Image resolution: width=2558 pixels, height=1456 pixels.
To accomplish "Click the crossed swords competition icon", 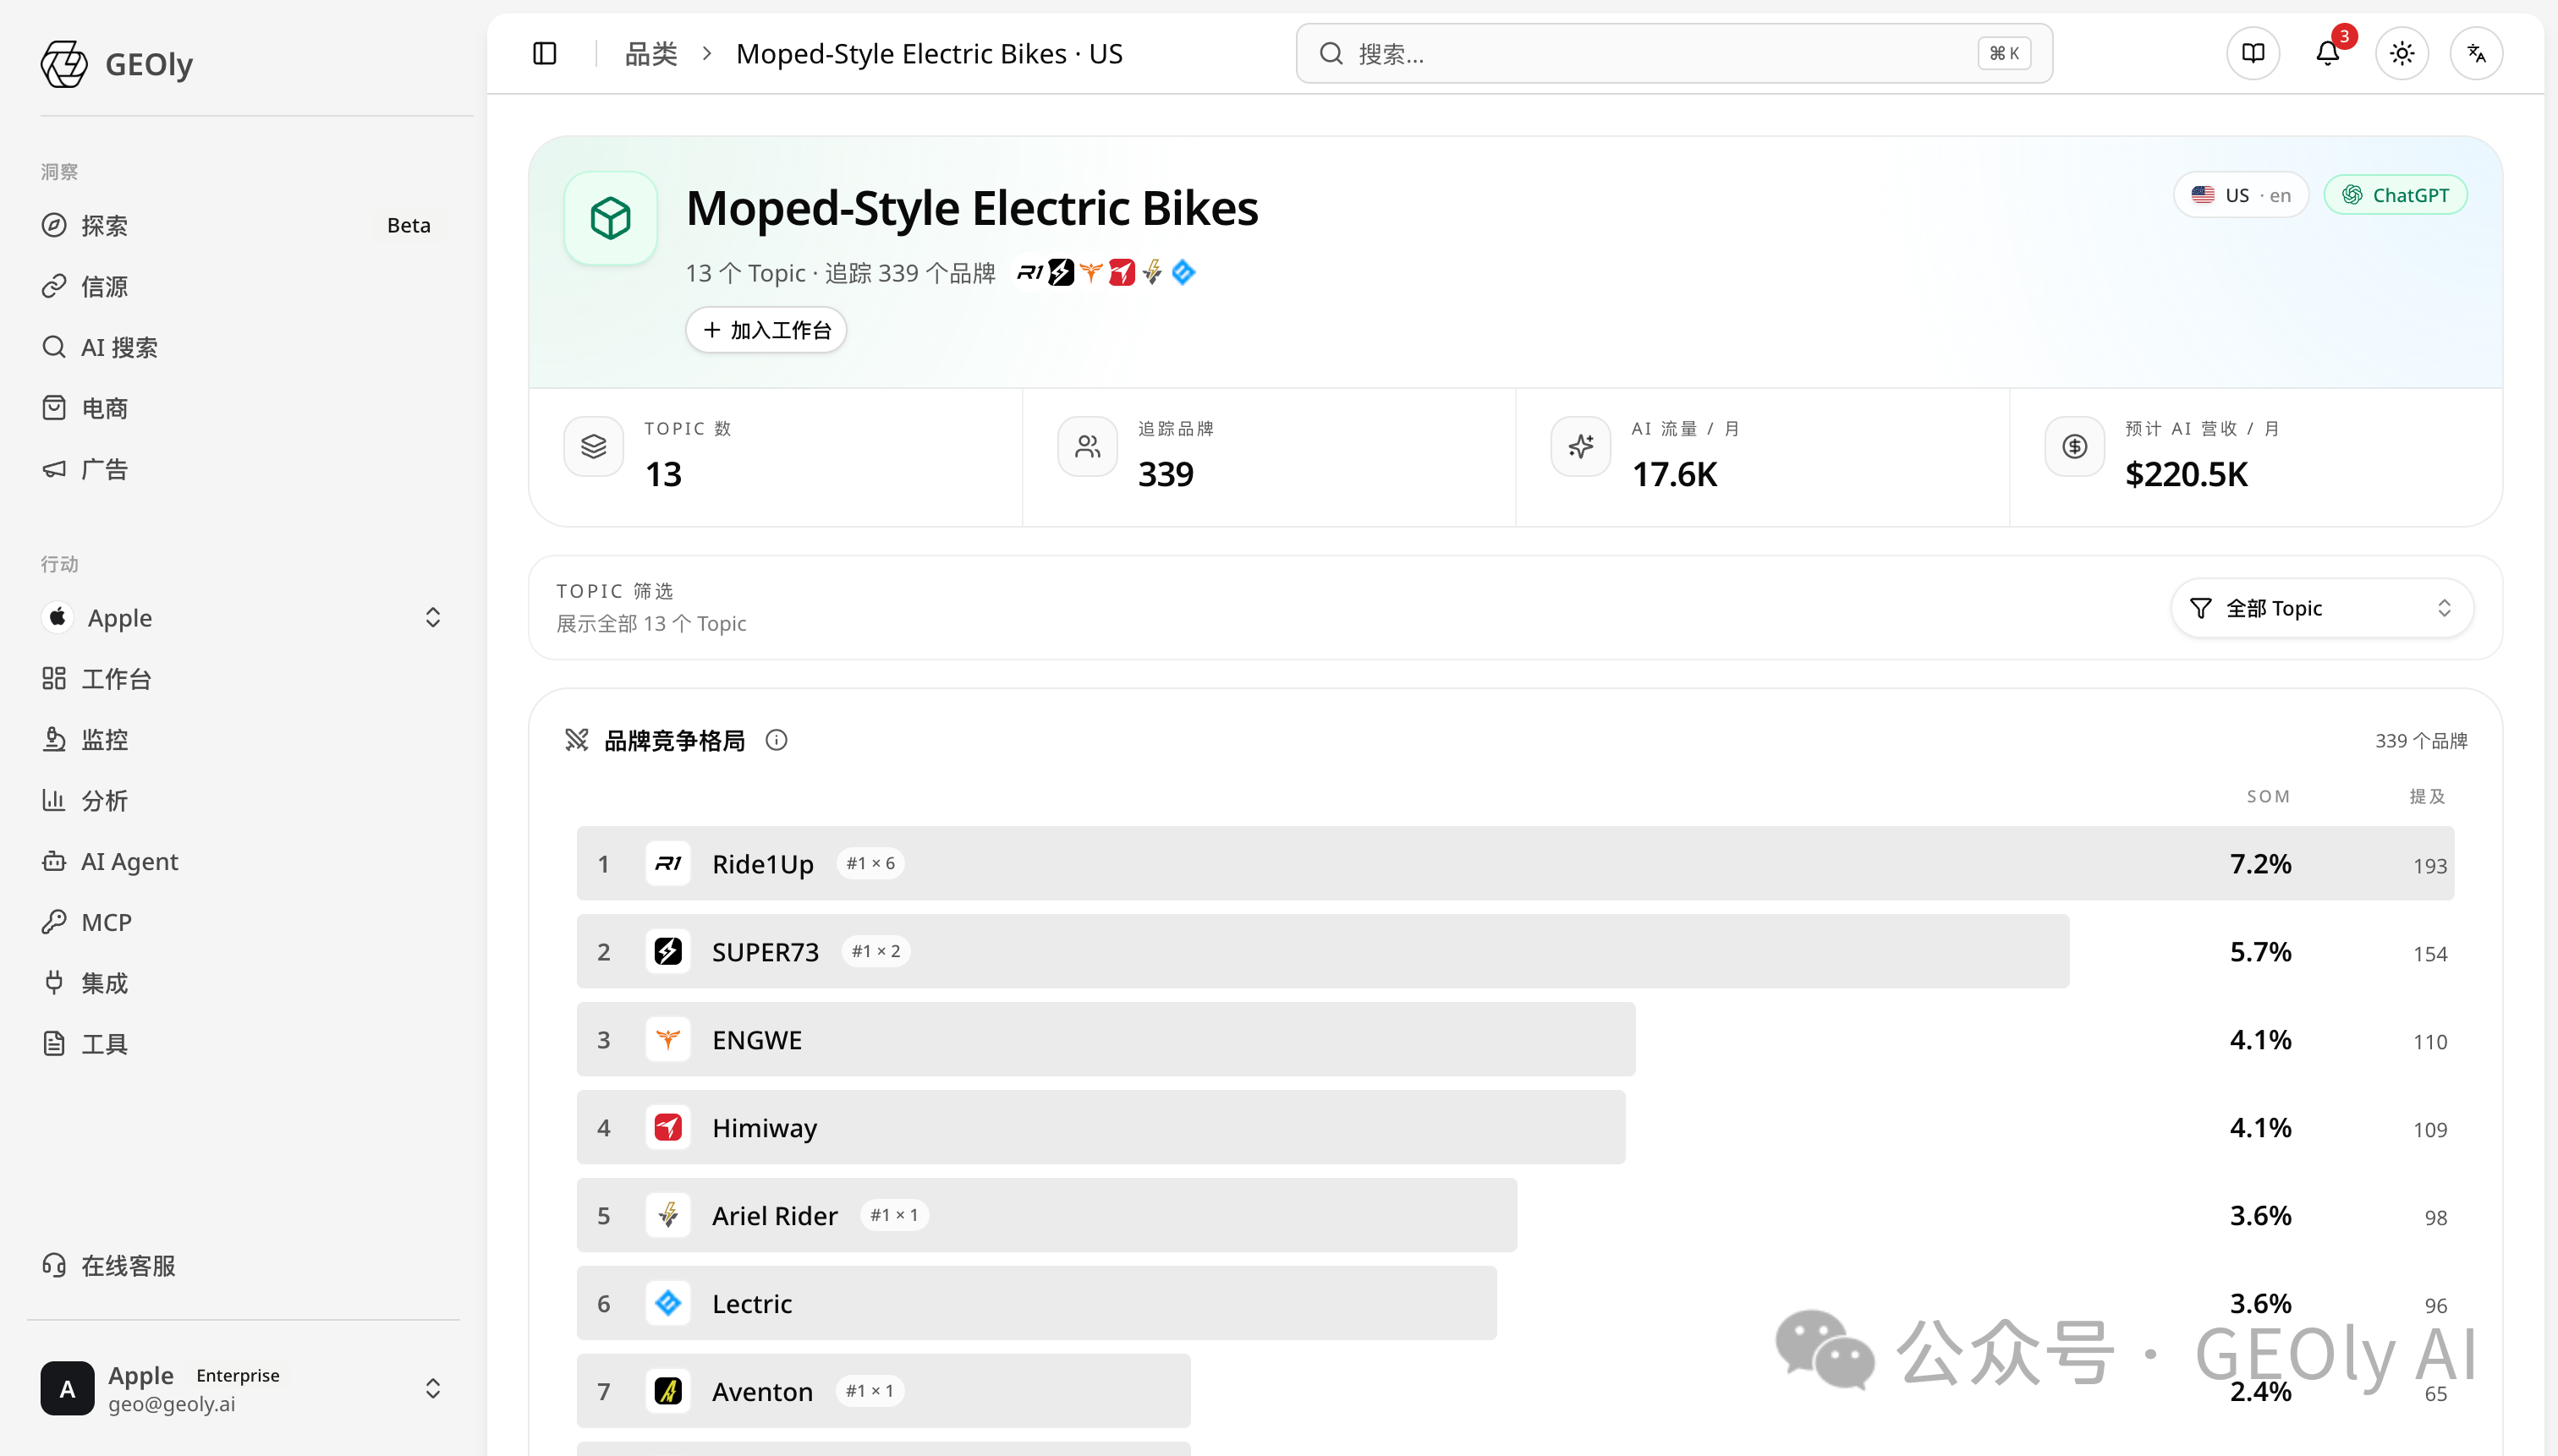I will click(x=576, y=740).
